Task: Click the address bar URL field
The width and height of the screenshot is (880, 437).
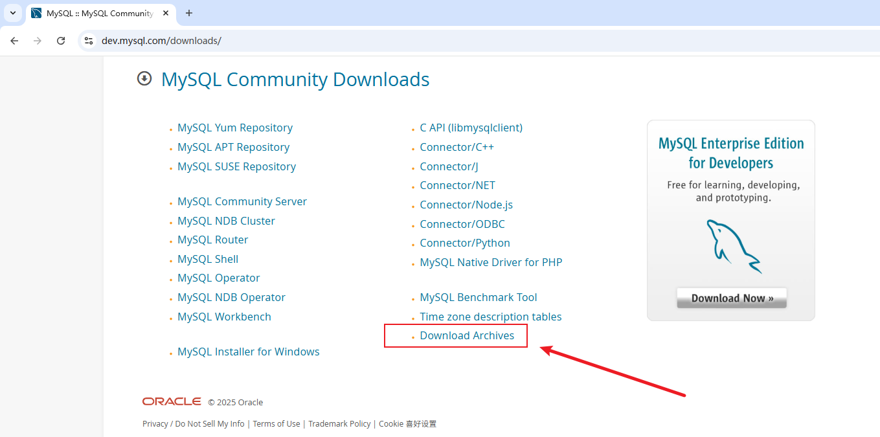Action: [479, 41]
